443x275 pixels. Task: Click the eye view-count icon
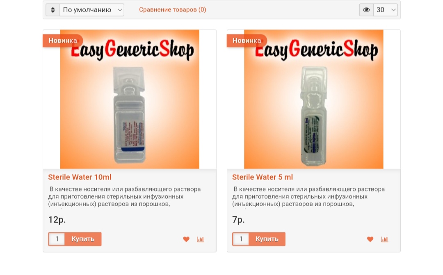coord(366,10)
